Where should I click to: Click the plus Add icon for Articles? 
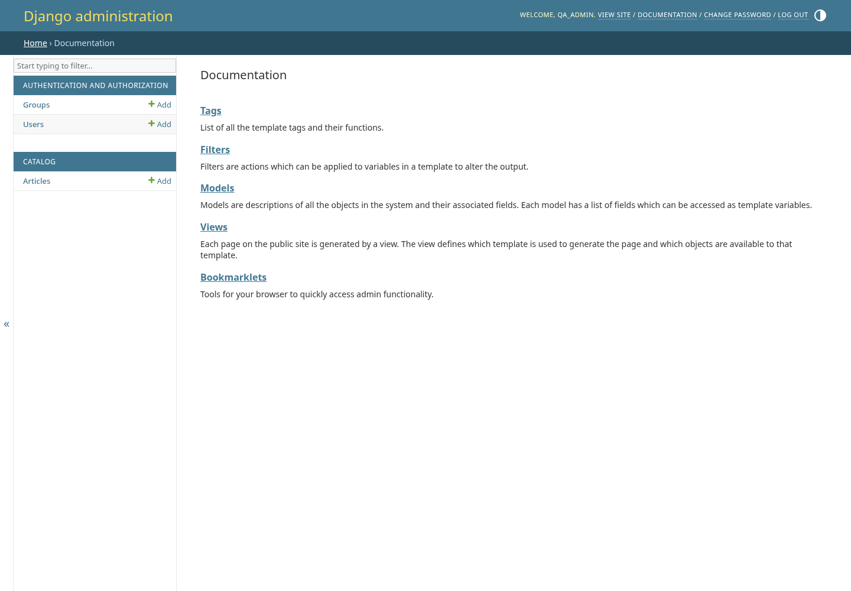(x=160, y=181)
